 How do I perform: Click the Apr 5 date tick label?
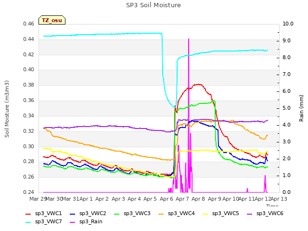click(x=150, y=199)
